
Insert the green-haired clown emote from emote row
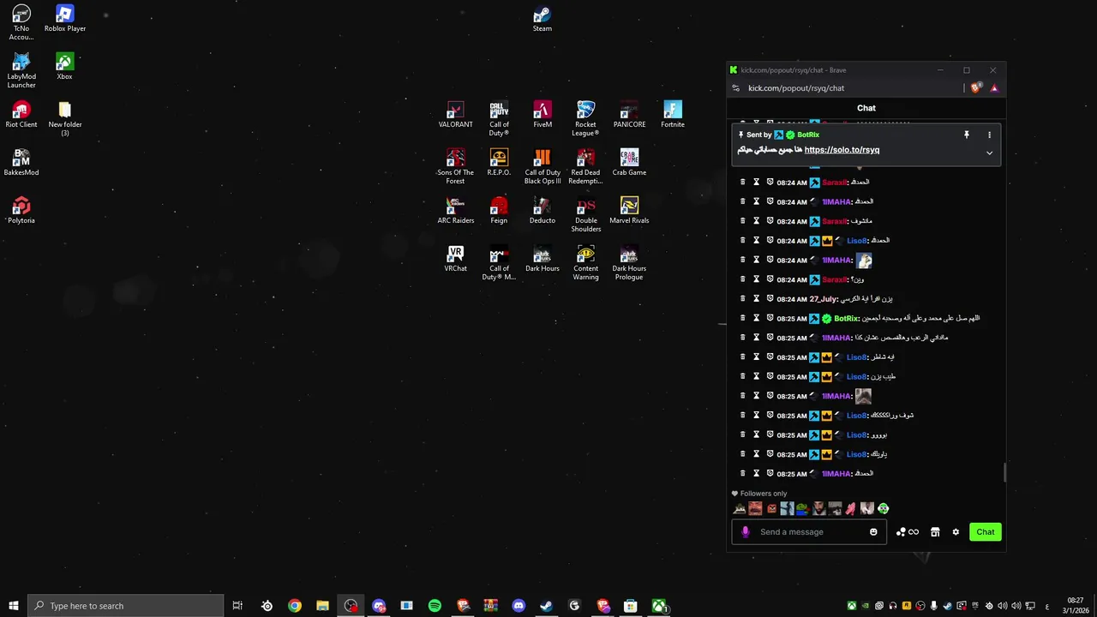point(883,508)
